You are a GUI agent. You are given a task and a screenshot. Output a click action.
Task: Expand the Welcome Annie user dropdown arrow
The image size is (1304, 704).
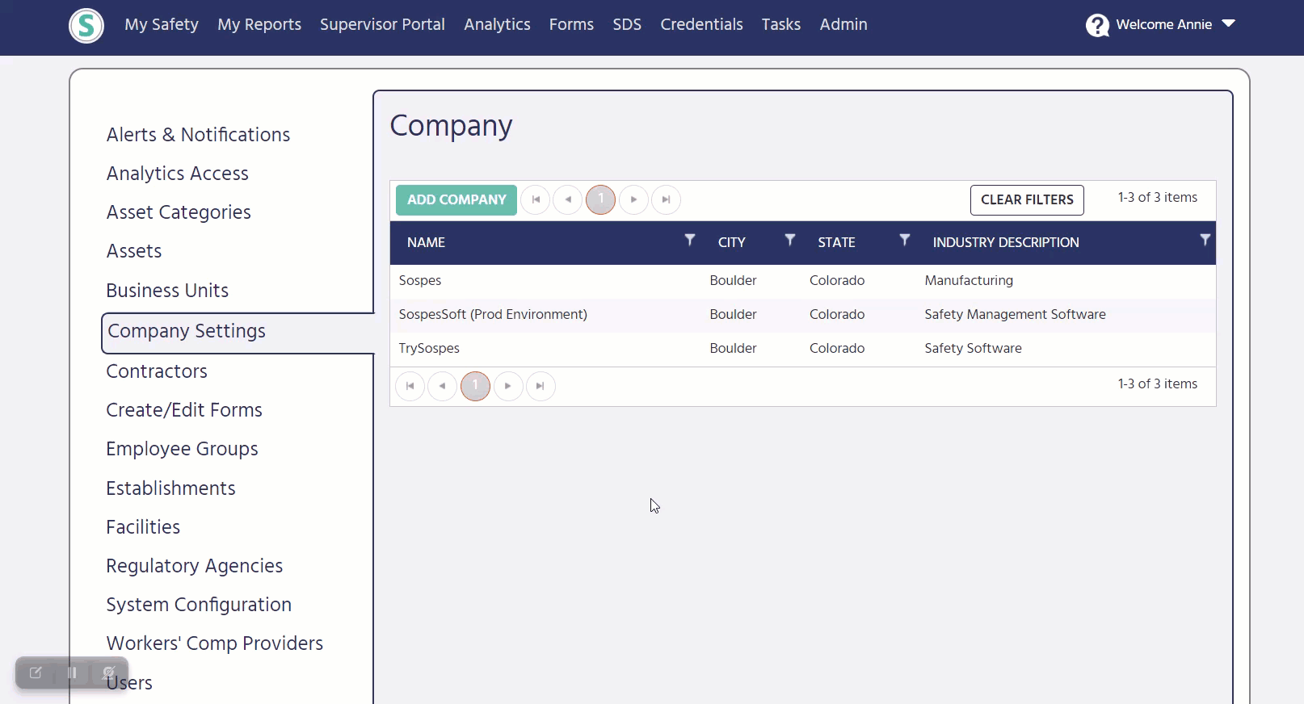click(x=1229, y=24)
